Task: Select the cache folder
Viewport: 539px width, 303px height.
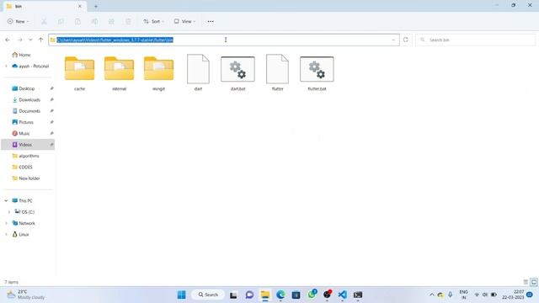Action: click(79, 73)
